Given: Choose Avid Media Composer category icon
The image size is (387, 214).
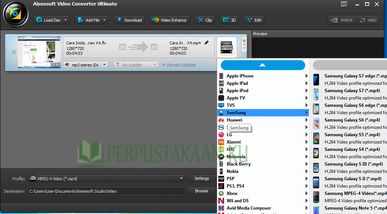Looking at the screenshot, I should point(221,208).
